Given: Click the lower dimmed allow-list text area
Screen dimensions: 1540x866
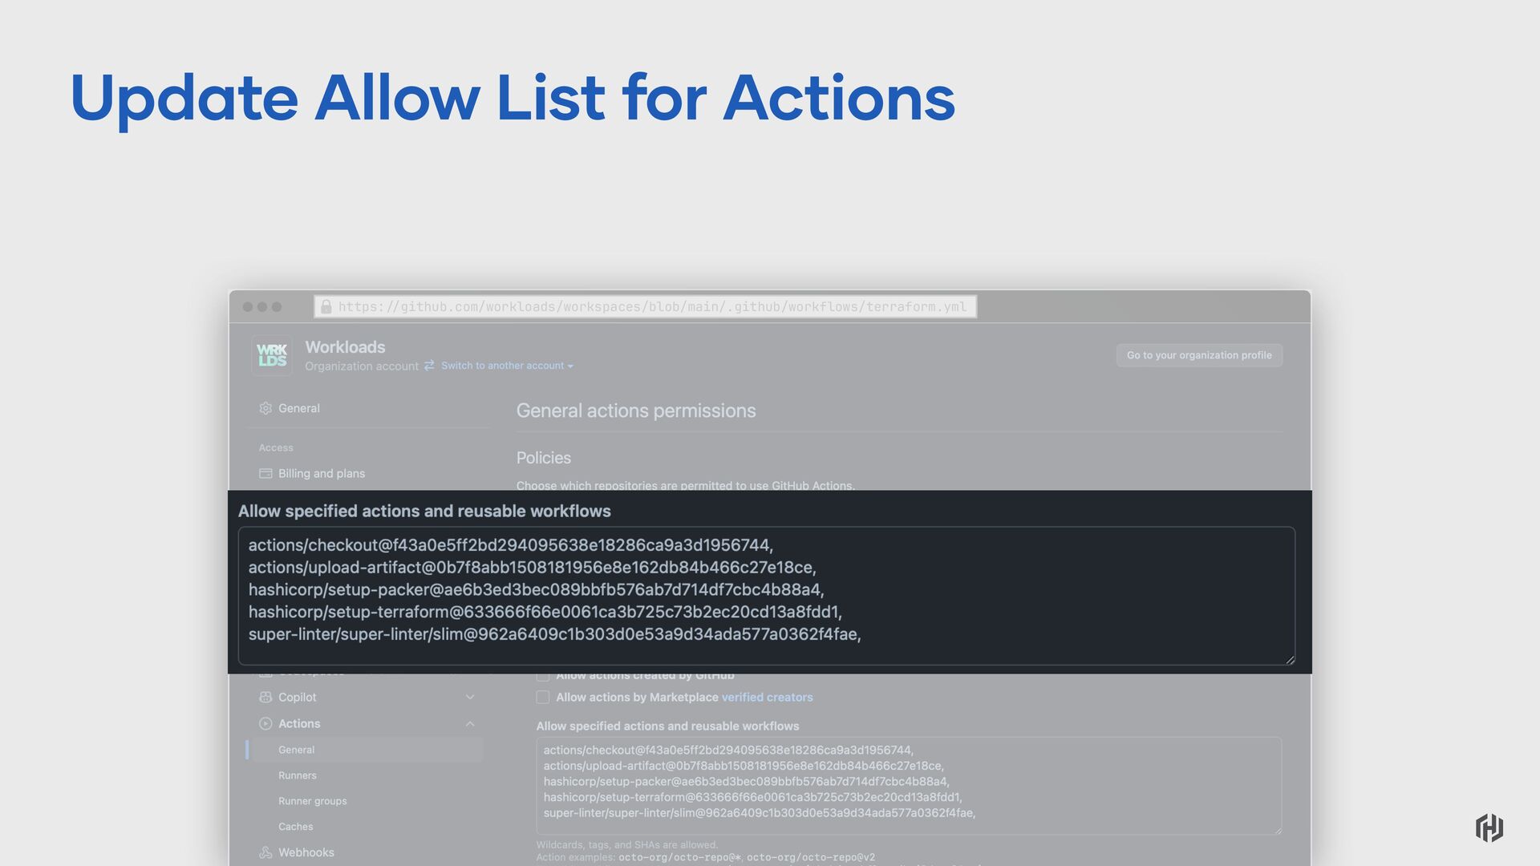Looking at the screenshot, I should point(909,786).
